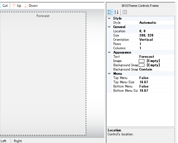Click the Left move button
Image resolution: width=178 pixels, height=143 pixels.
click(3, 141)
